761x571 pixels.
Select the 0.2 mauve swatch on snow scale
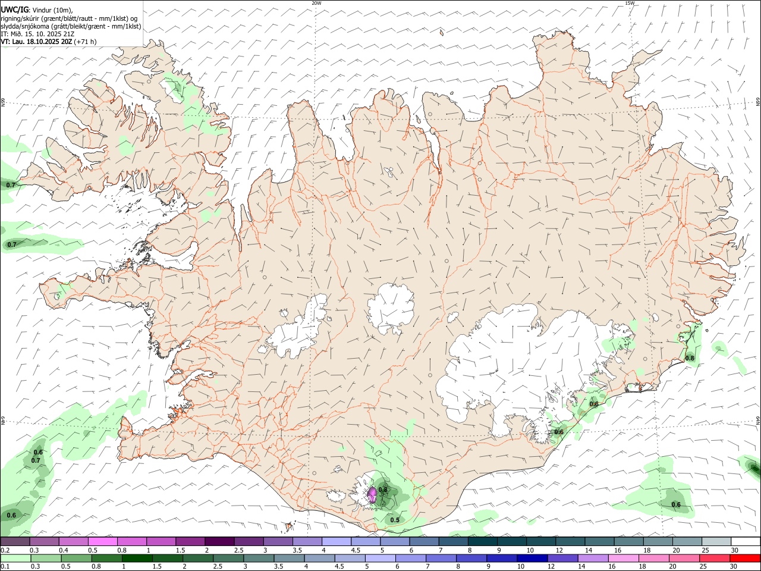click(x=15, y=541)
